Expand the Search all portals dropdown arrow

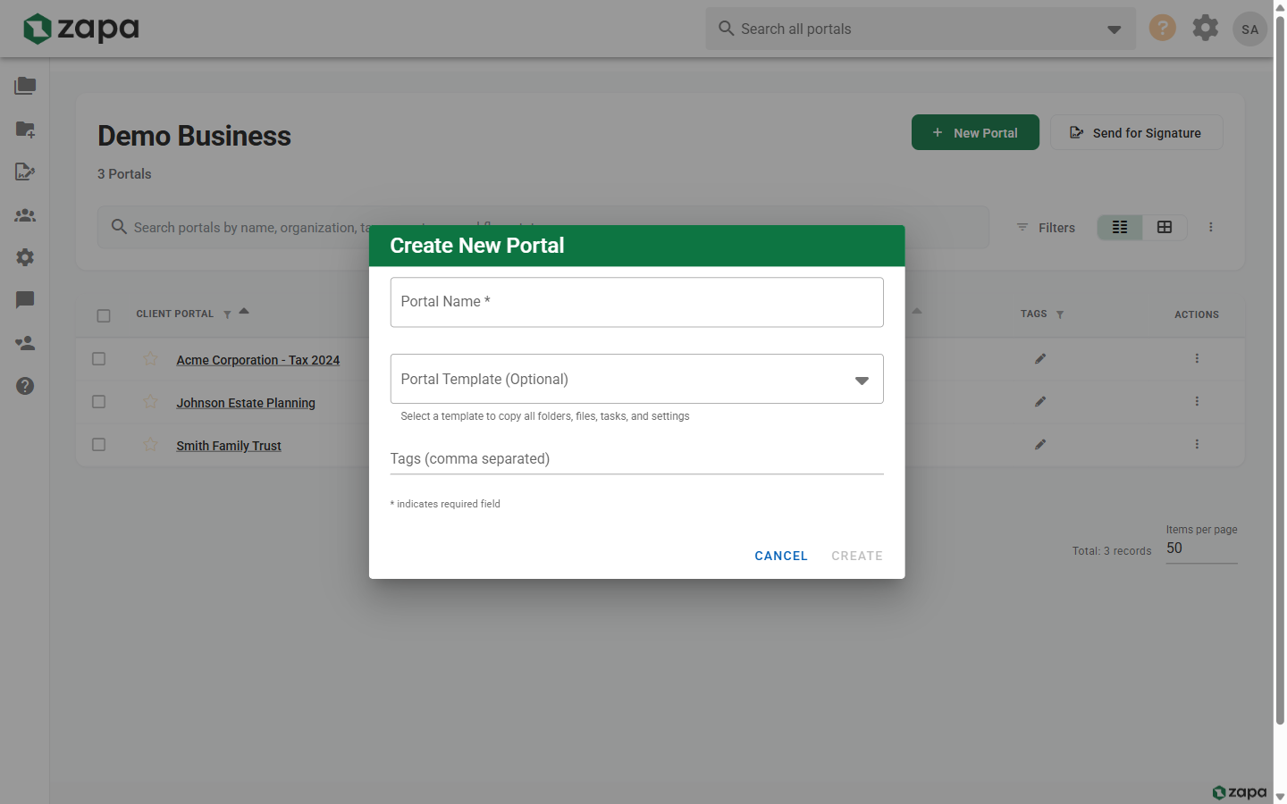pos(1114,29)
